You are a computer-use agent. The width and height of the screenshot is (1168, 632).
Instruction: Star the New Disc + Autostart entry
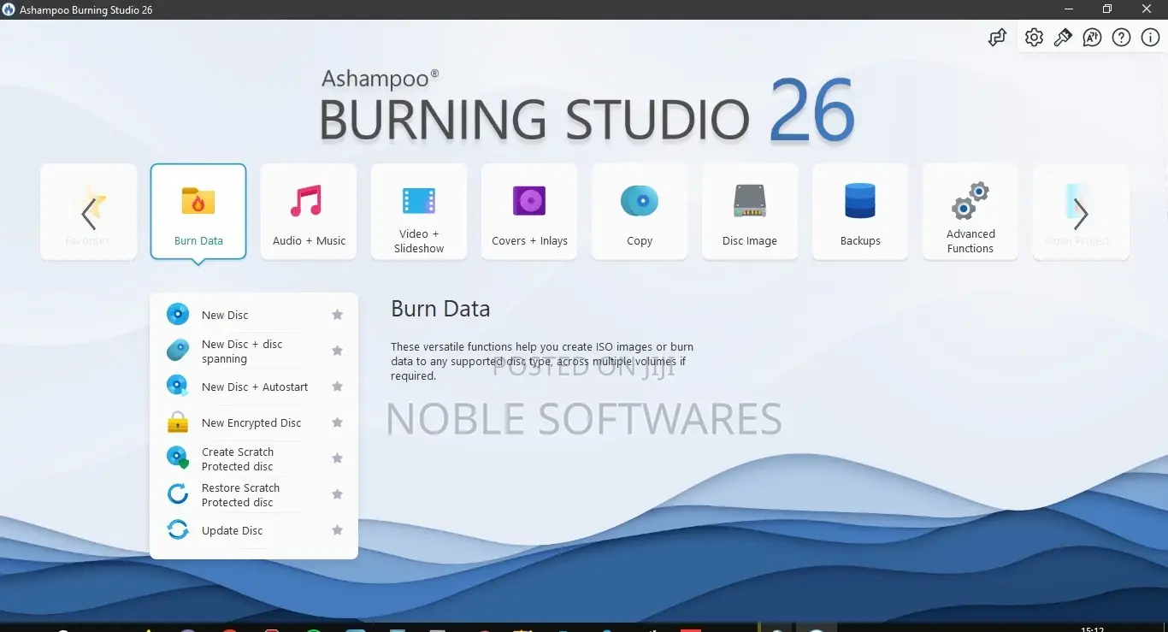[338, 387]
